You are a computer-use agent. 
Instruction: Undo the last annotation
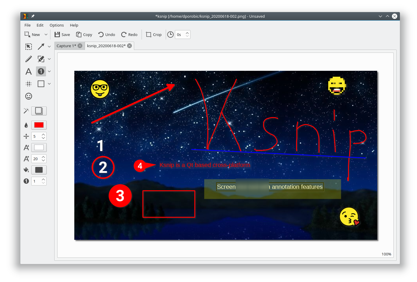tap(107, 35)
